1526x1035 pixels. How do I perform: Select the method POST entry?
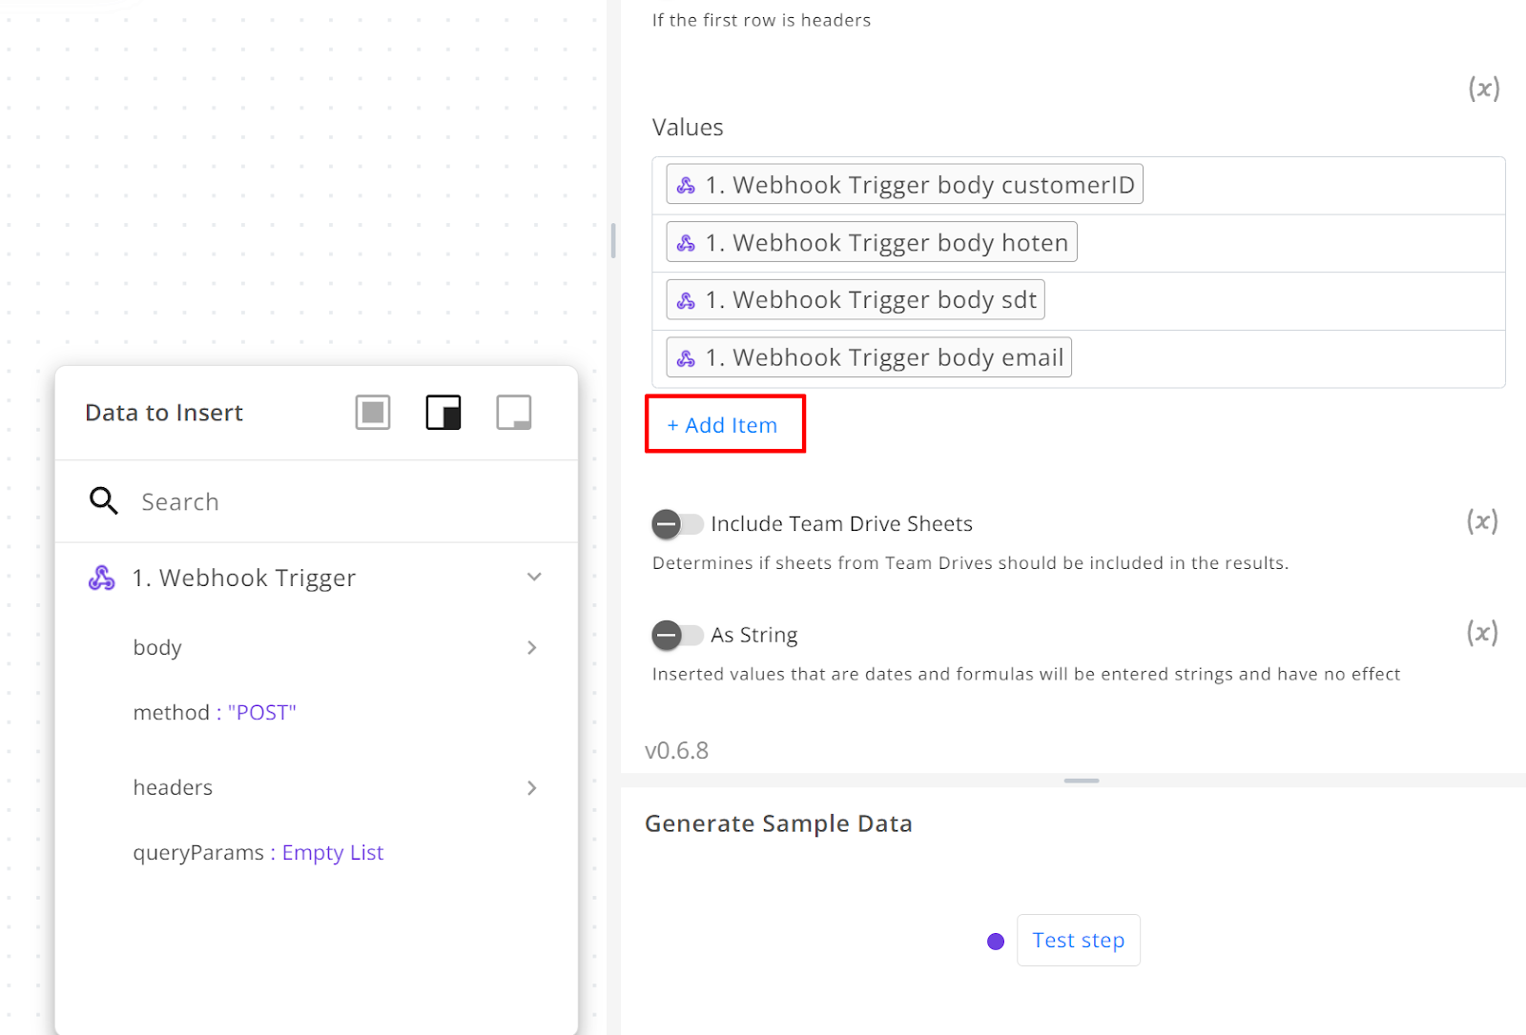(x=215, y=713)
